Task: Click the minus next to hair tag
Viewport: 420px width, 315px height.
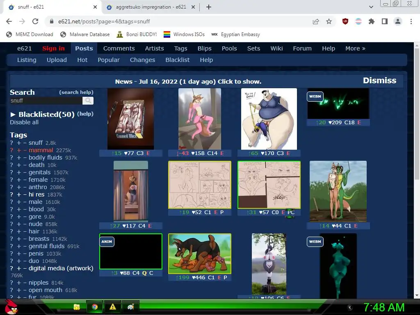Action: coord(25,231)
